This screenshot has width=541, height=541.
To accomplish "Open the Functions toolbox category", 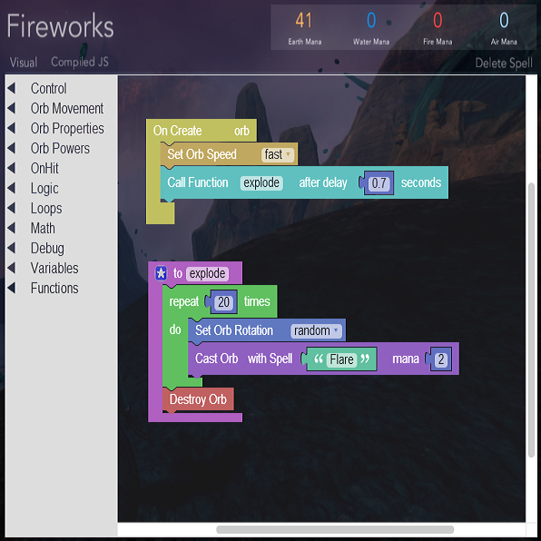I will click(x=54, y=288).
